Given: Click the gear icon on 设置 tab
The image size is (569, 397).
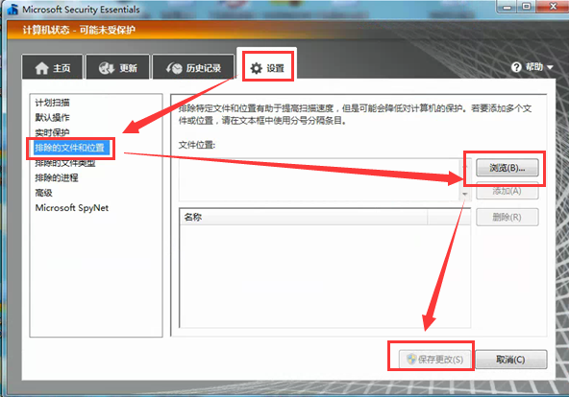Looking at the screenshot, I should [x=257, y=68].
